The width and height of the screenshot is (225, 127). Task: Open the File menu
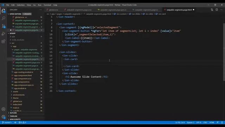(x=7, y=5)
